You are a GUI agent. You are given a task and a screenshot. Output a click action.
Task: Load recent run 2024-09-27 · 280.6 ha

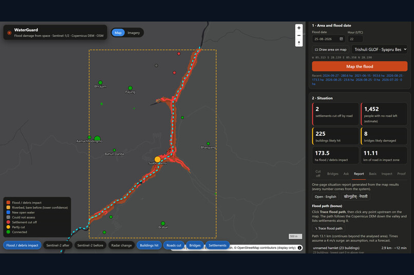337,75
